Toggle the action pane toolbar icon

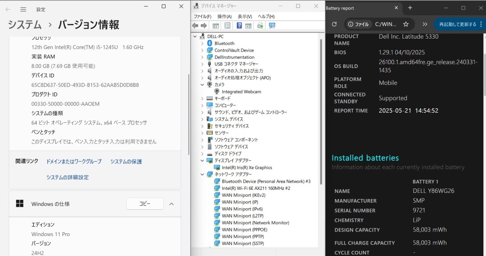pos(248,26)
